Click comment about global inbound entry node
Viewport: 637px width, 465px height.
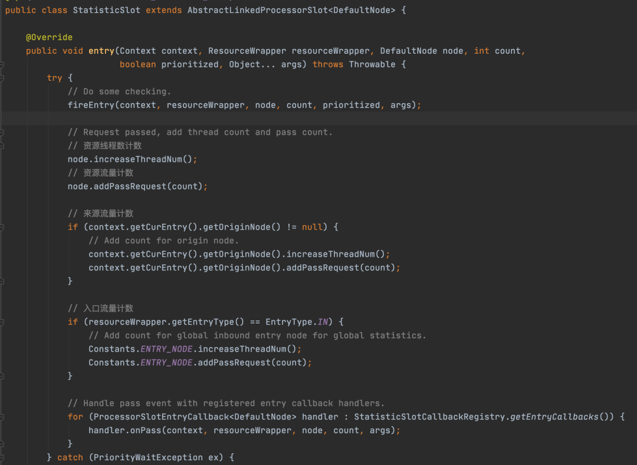coord(258,335)
